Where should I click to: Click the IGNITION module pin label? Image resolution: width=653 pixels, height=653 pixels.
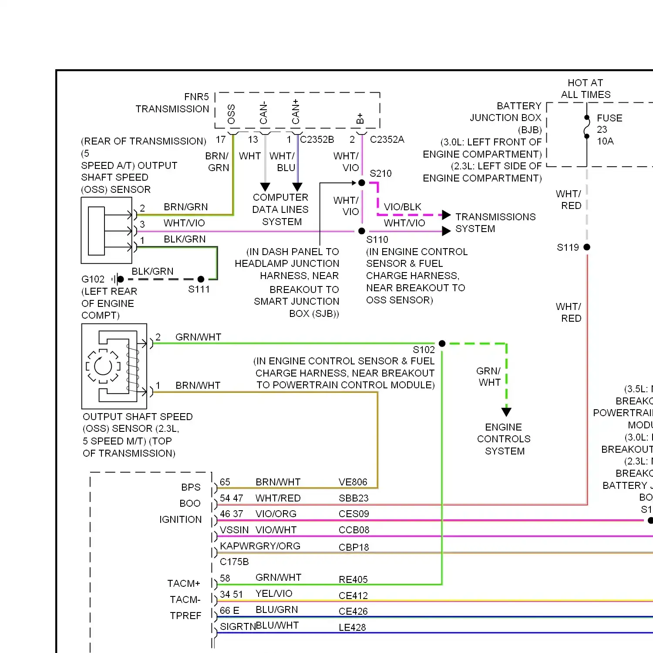(x=180, y=519)
